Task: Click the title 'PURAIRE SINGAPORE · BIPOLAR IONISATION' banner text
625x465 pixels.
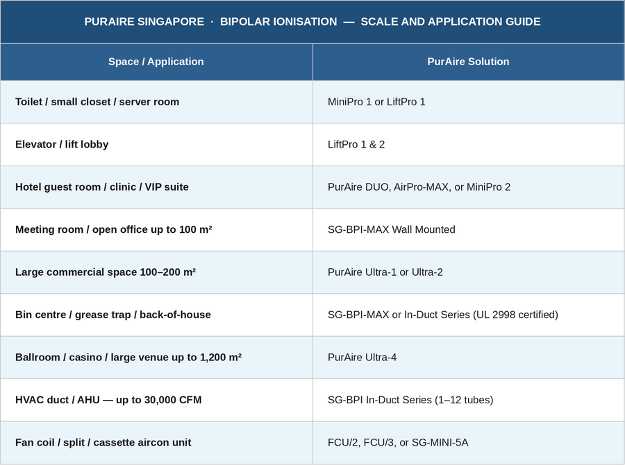Action: [312, 21]
